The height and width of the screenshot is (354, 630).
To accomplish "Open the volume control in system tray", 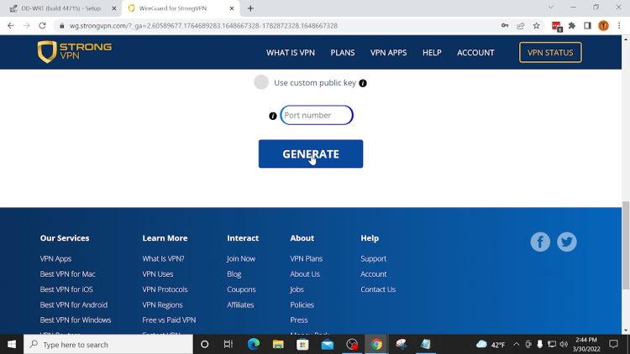I will click(564, 345).
